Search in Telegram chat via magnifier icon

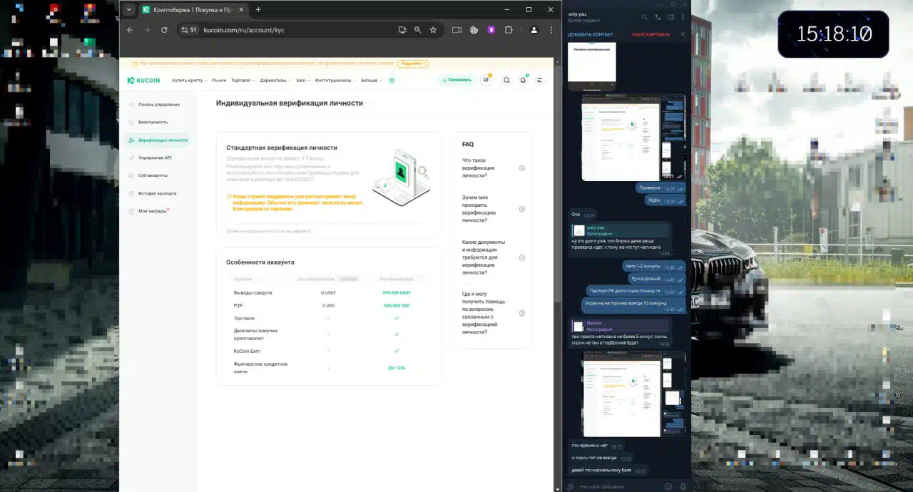[x=645, y=17]
